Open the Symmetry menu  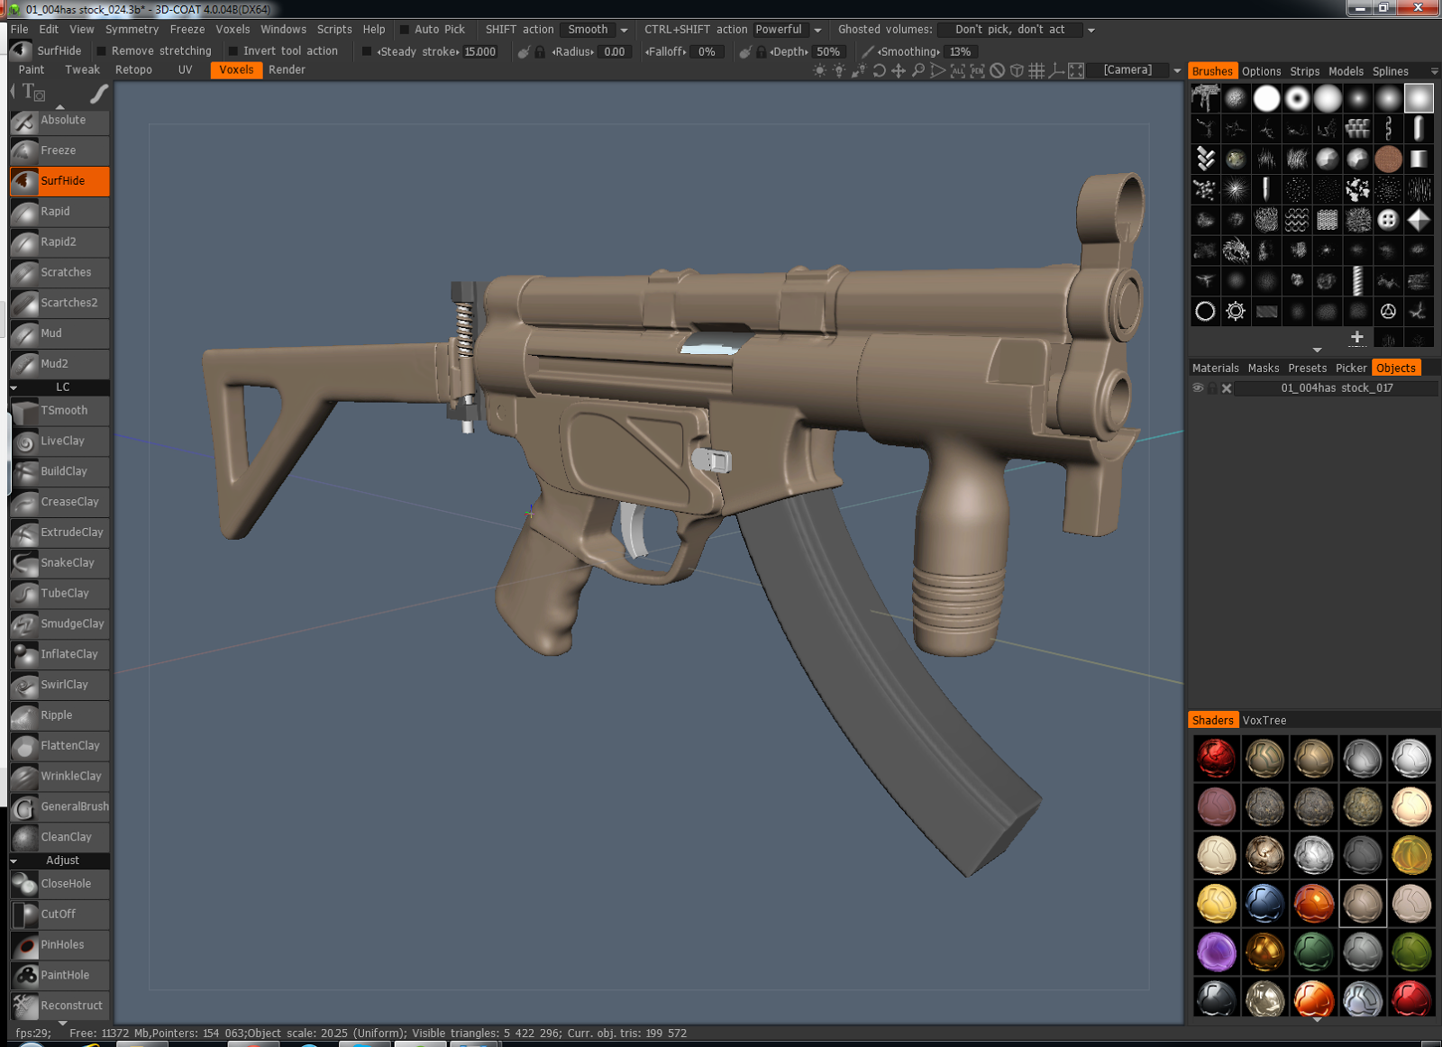point(132,30)
